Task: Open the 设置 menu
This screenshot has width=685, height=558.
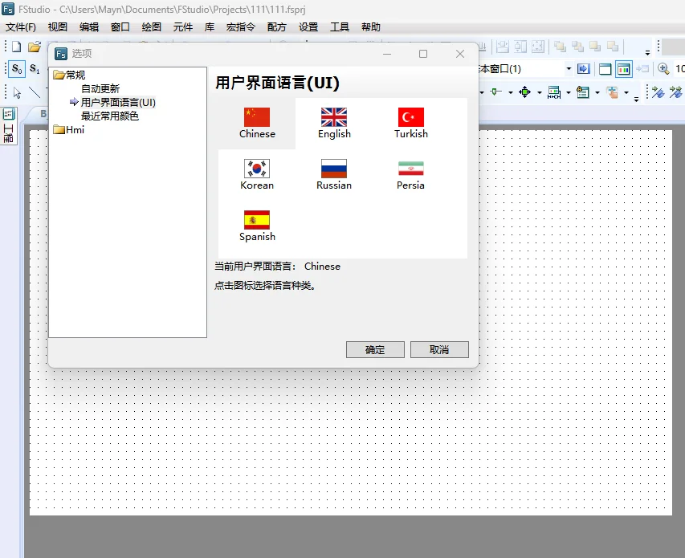Action: pos(308,27)
